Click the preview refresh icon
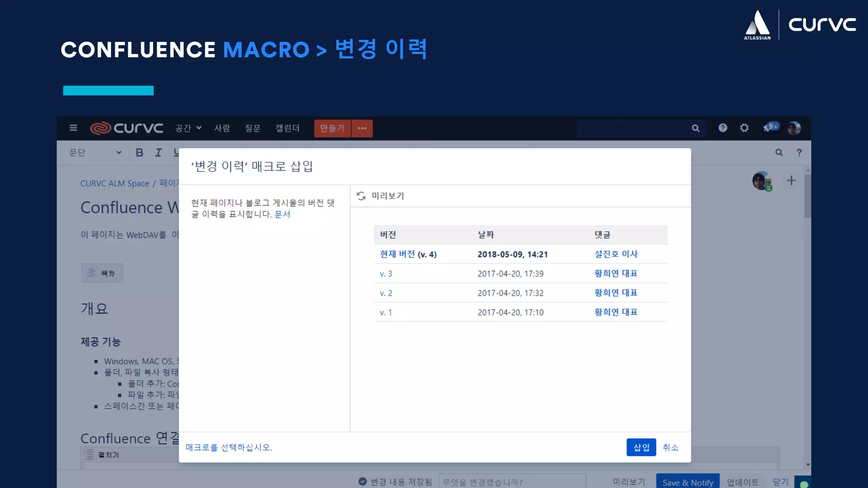This screenshot has width=868, height=488. [361, 196]
